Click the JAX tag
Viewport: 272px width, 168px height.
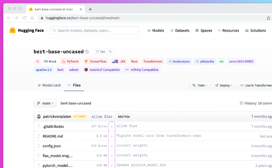119,61
